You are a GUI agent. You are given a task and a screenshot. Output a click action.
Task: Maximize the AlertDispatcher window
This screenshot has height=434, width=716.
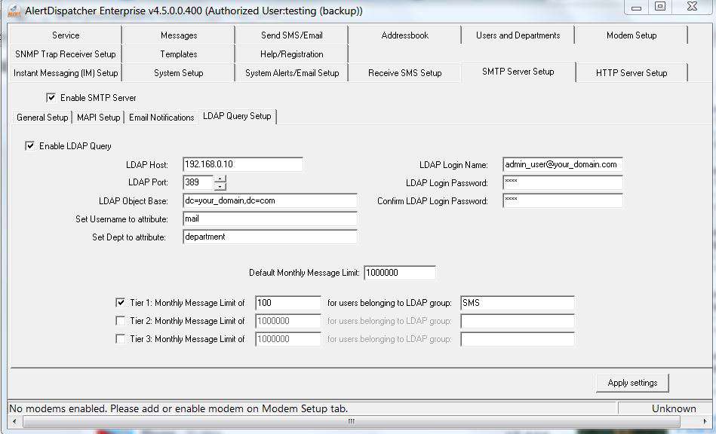point(660,7)
